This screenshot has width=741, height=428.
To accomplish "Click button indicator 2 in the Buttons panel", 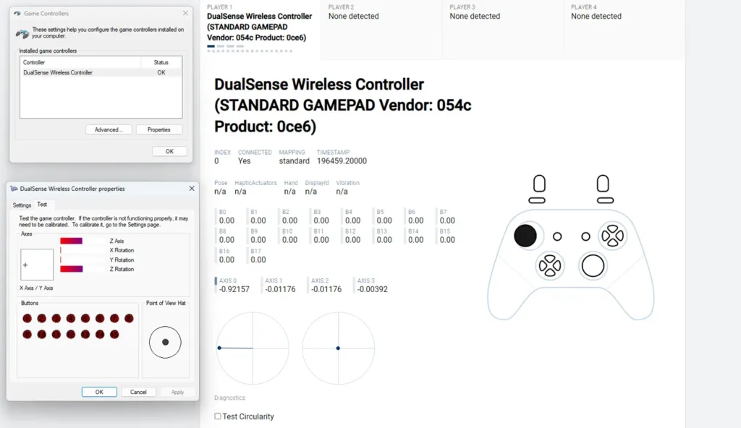I will 41,318.
